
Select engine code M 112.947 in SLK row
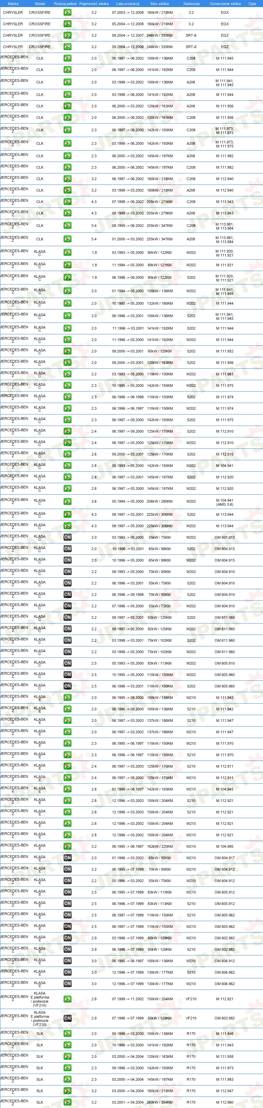click(x=225, y=1091)
